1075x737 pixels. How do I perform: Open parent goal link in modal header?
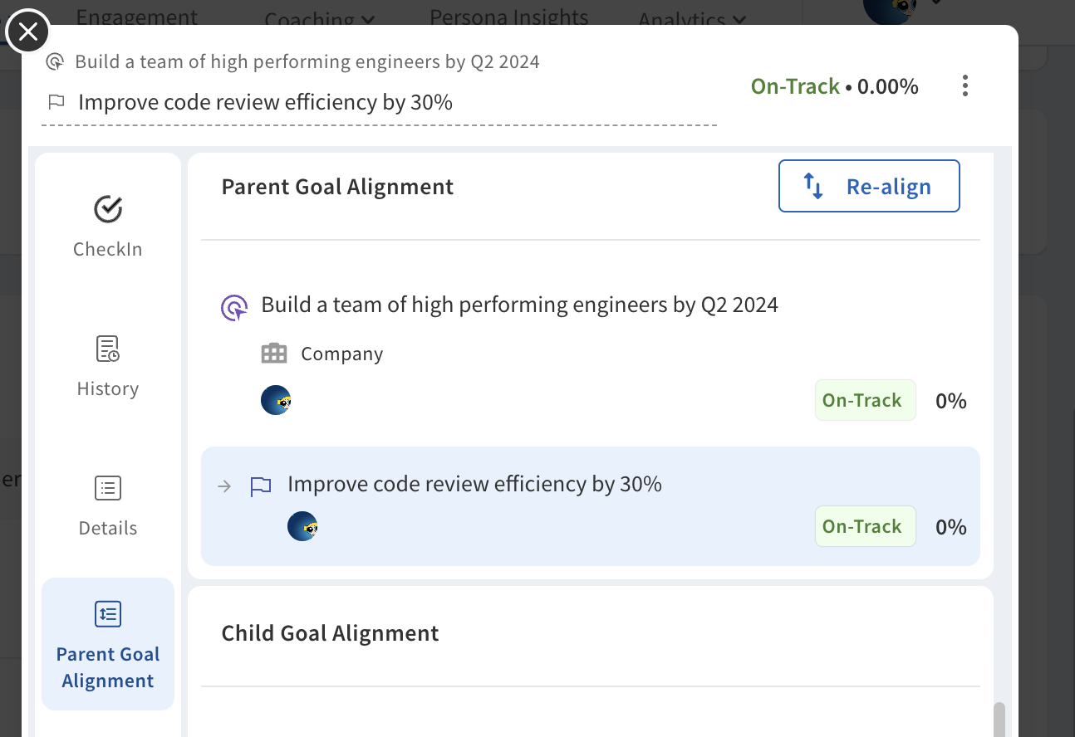pyautogui.click(x=307, y=62)
